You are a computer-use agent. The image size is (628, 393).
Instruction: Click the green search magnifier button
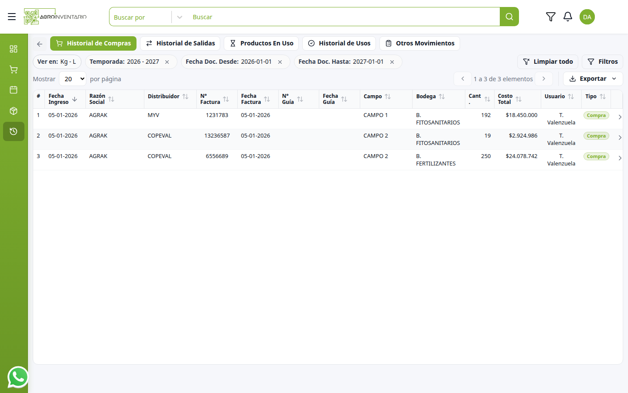pos(509,17)
